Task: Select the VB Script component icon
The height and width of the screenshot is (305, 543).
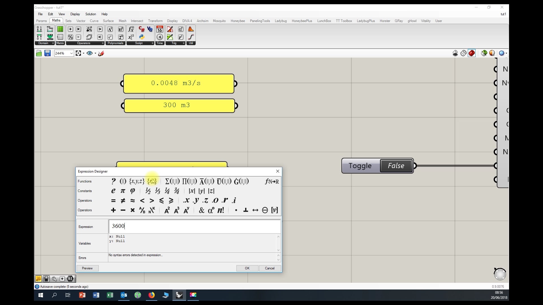Action: [150, 29]
